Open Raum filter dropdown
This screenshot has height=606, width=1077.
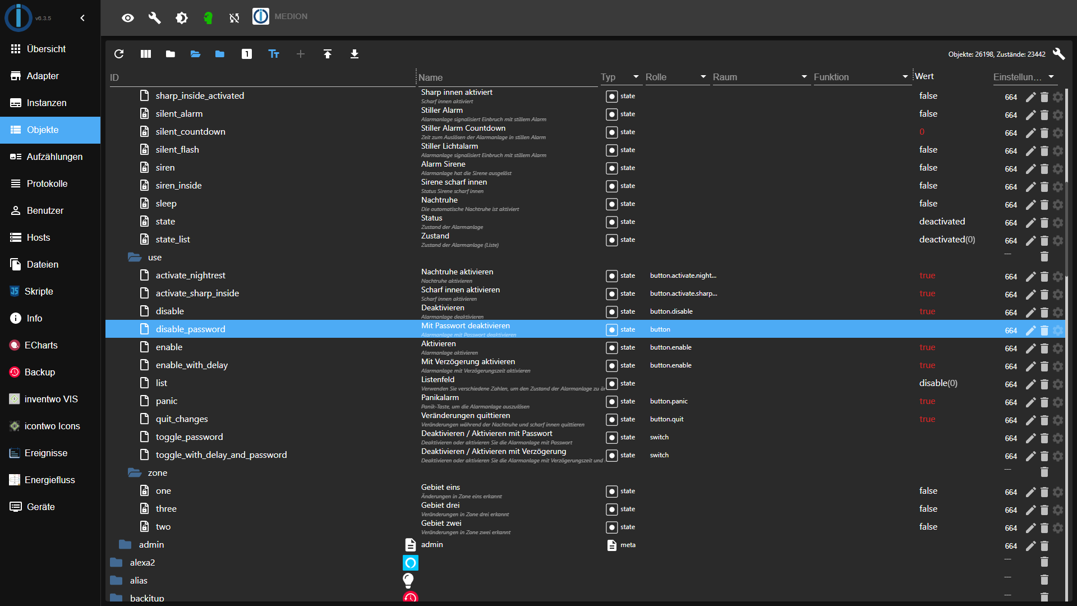click(761, 77)
